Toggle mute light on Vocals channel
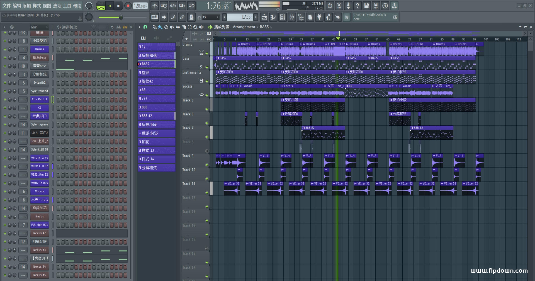This screenshot has height=281, width=535. (x=5, y=192)
